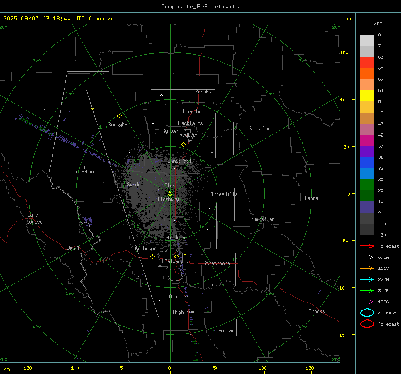Click the current legend label
The image size is (401, 374).
point(387,313)
